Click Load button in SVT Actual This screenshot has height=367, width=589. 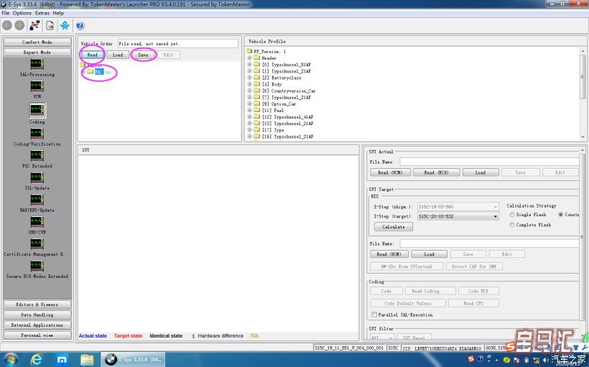pyautogui.click(x=481, y=172)
